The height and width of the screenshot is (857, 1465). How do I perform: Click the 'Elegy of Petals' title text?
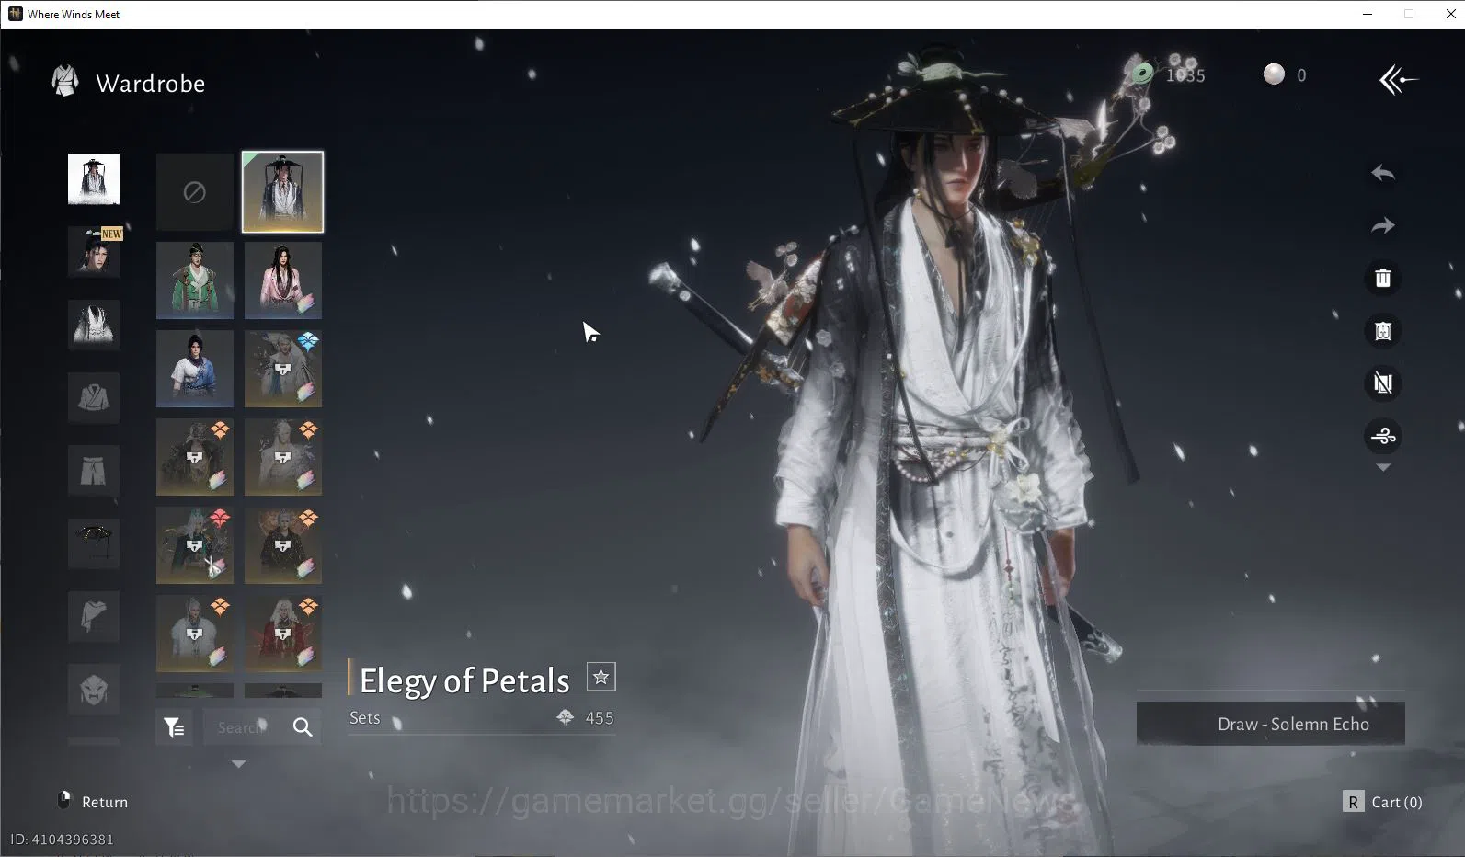click(x=464, y=680)
